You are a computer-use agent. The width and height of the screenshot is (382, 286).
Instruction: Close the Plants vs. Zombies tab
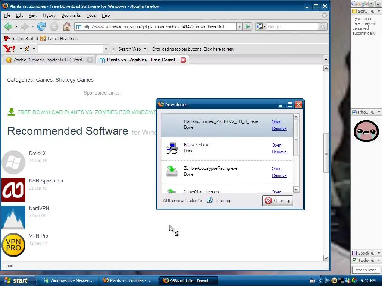click(x=183, y=60)
